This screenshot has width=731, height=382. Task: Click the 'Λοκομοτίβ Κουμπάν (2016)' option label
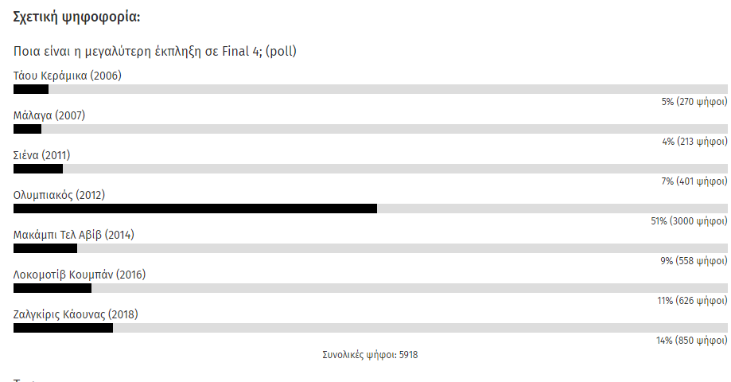(x=80, y=275)
